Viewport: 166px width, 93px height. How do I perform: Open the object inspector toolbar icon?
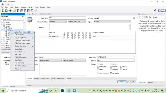point(10,10)
